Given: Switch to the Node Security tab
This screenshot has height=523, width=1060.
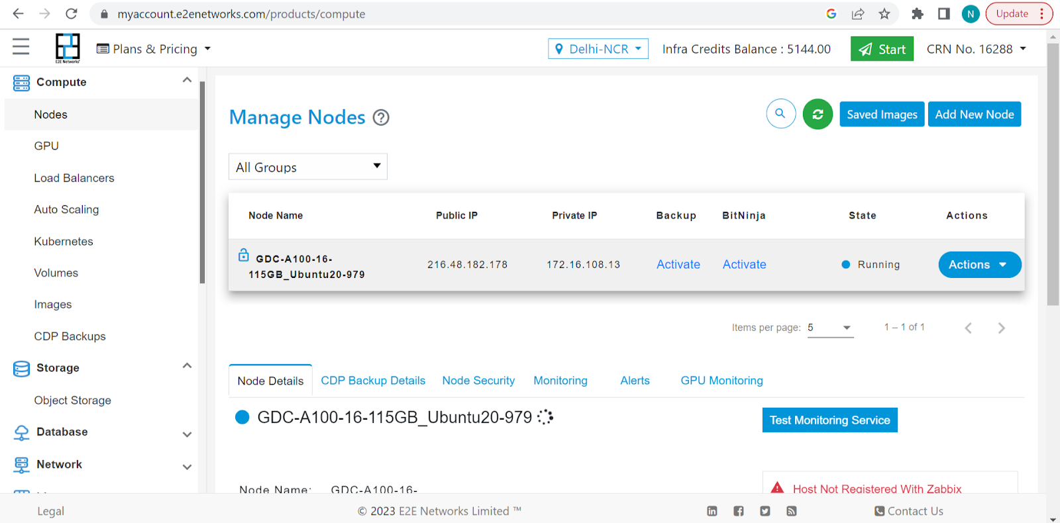Looking at the screenshot, I should (x=478, y=381).
